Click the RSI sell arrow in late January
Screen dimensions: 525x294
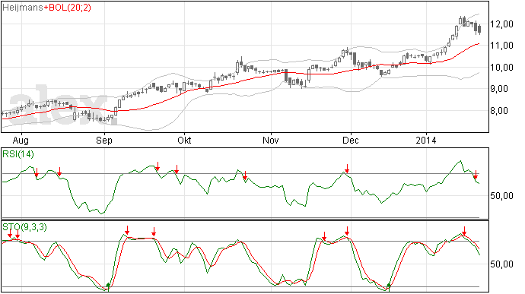tap(476, 175)
